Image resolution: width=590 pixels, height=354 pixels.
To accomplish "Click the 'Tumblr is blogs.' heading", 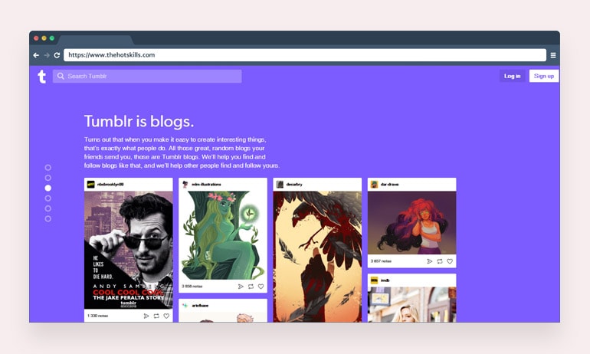I will click(x=139, y=122).
